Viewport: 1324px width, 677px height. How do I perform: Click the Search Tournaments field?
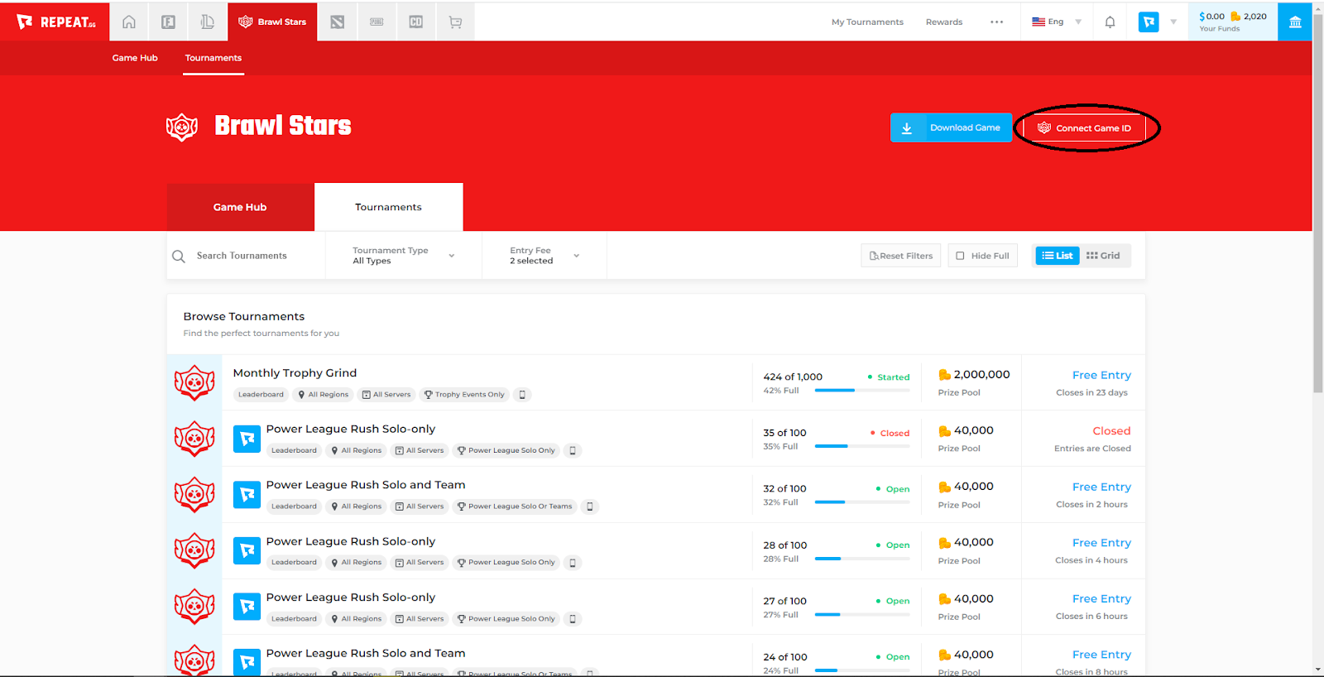(x=247, y=256)
